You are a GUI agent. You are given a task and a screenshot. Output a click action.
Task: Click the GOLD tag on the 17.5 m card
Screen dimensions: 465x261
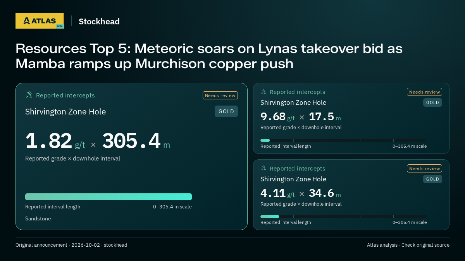[432, 102]
